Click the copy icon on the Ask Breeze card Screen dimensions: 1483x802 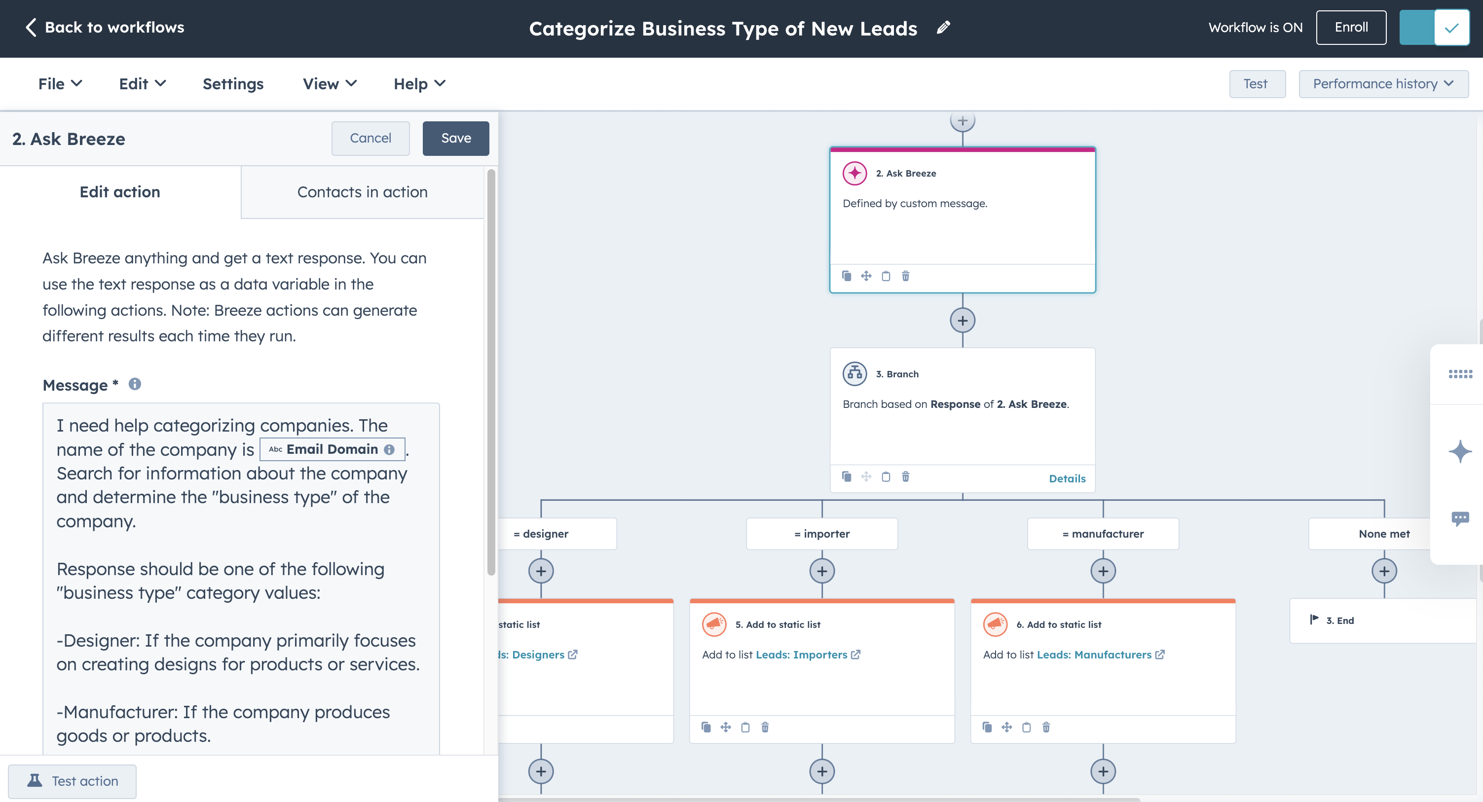pos(846,276)
